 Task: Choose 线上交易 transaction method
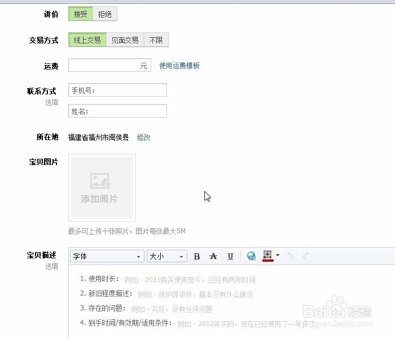pos(87,40)
